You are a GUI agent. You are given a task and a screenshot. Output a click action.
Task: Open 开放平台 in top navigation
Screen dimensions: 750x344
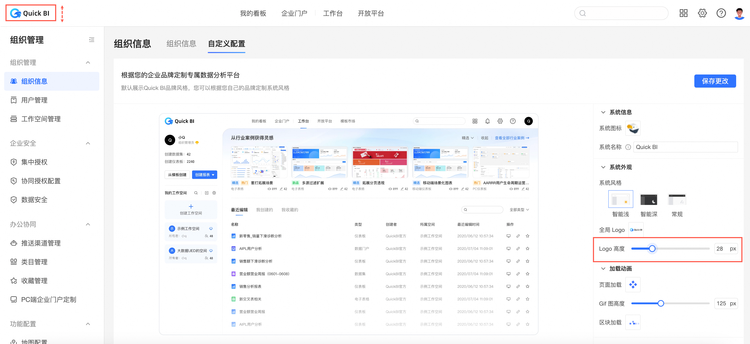click(x=371, y=13)
